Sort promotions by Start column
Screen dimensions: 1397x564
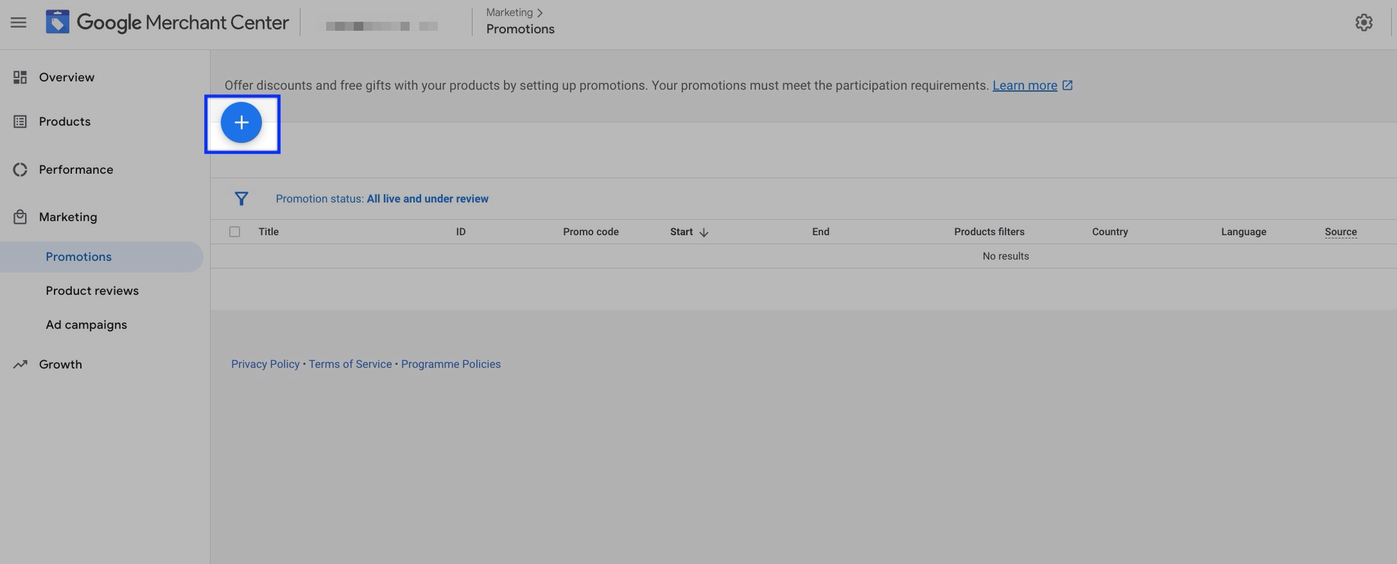click(x=681, y=232)
